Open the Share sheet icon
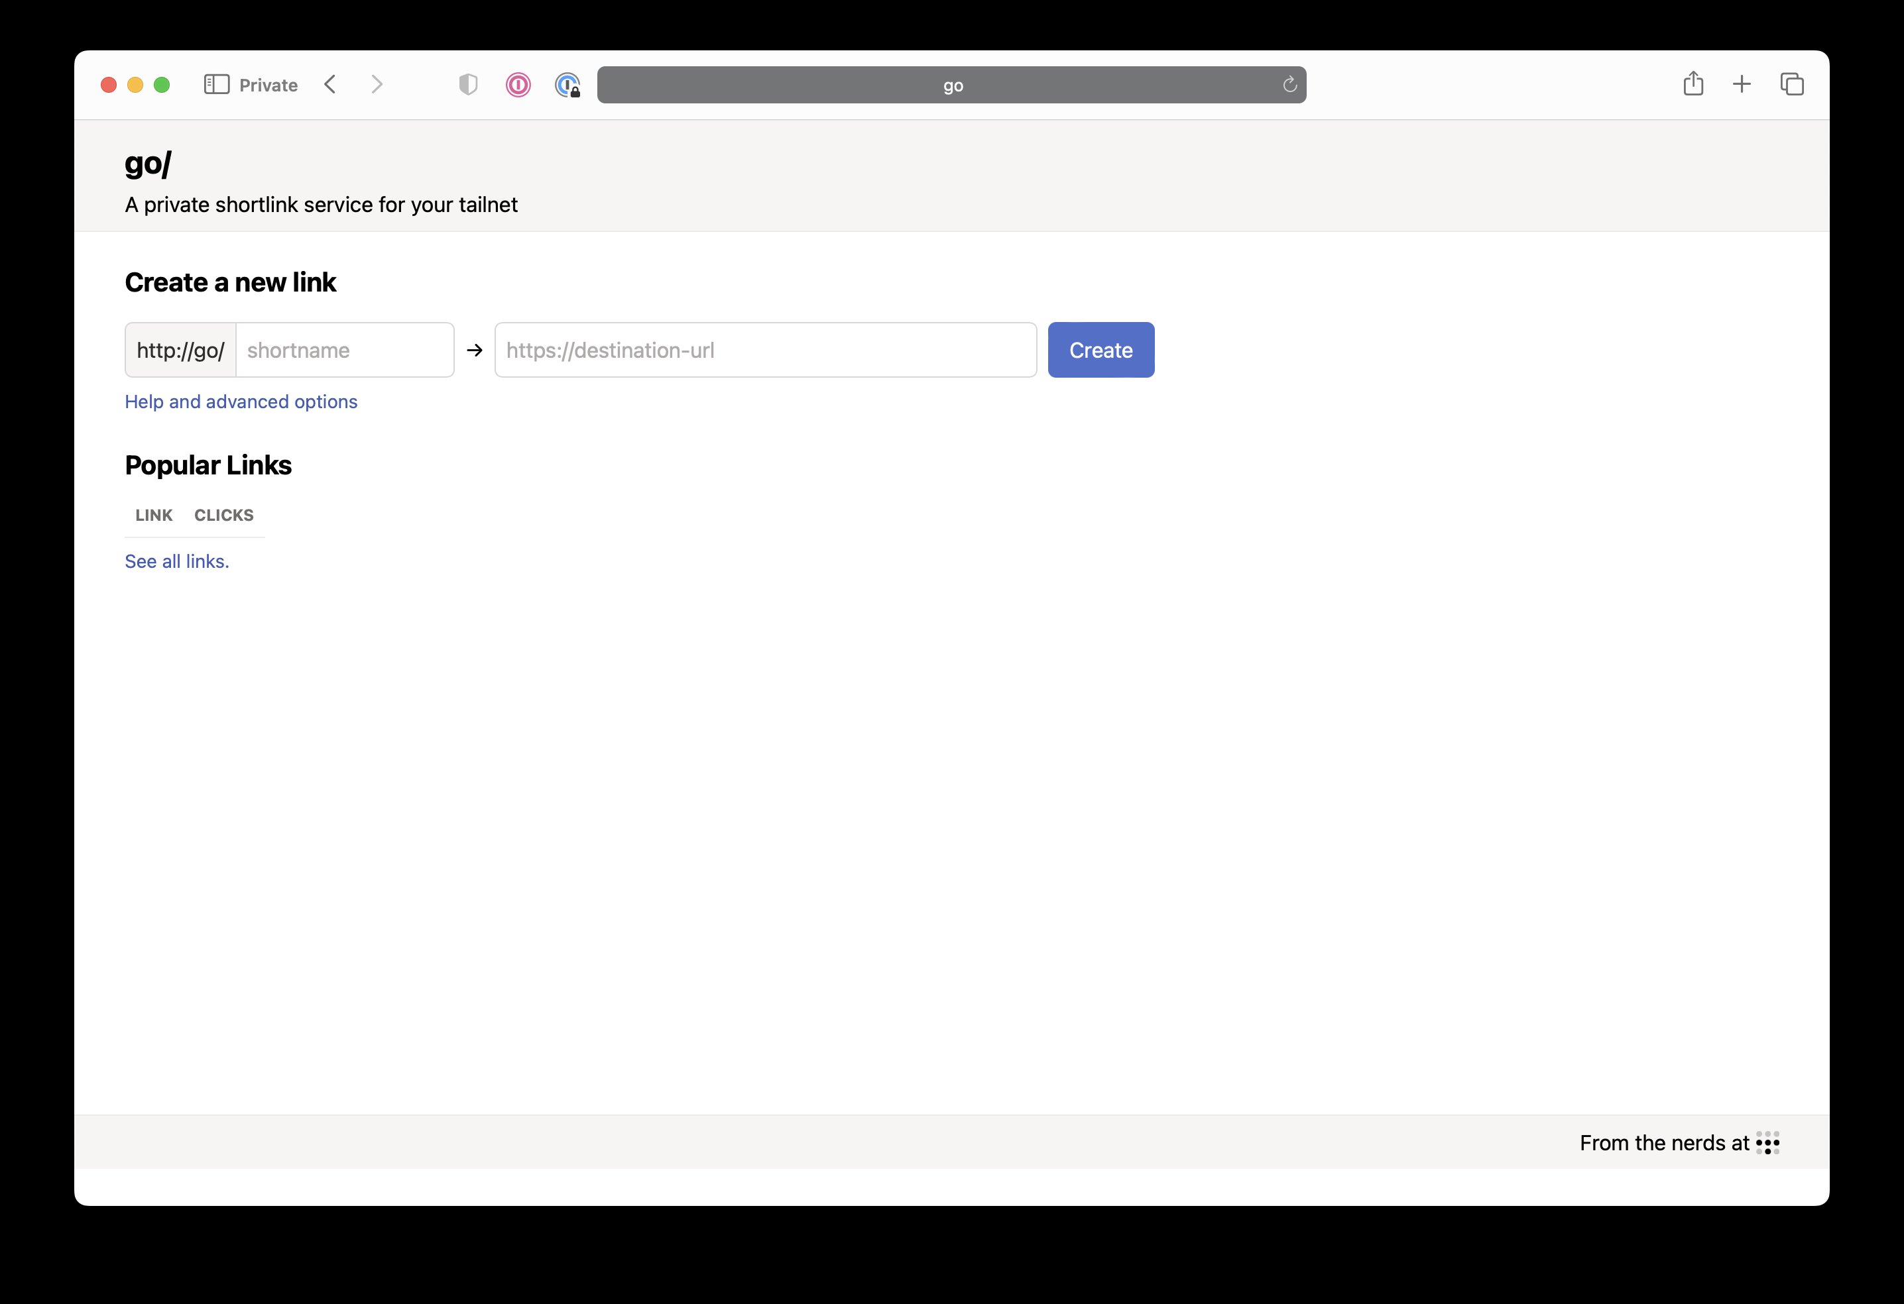The image size is (1904, 1304). click(1693, 83)
